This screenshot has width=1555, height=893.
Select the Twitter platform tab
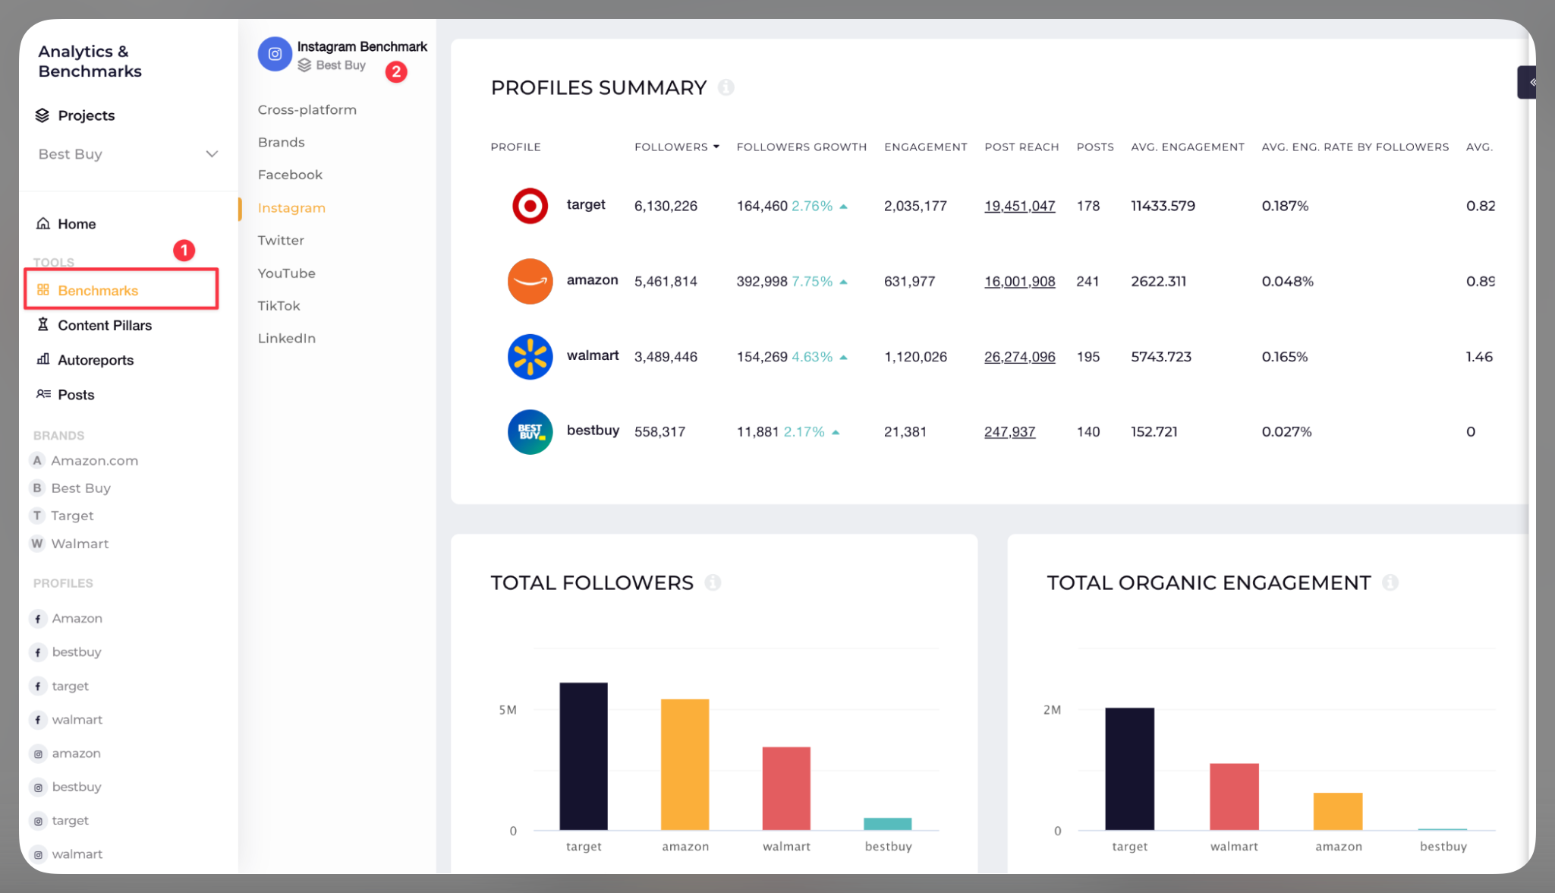tap(280, 241)
